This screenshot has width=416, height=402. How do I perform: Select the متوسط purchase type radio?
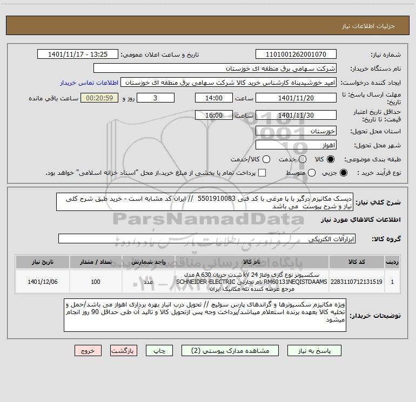312,173
